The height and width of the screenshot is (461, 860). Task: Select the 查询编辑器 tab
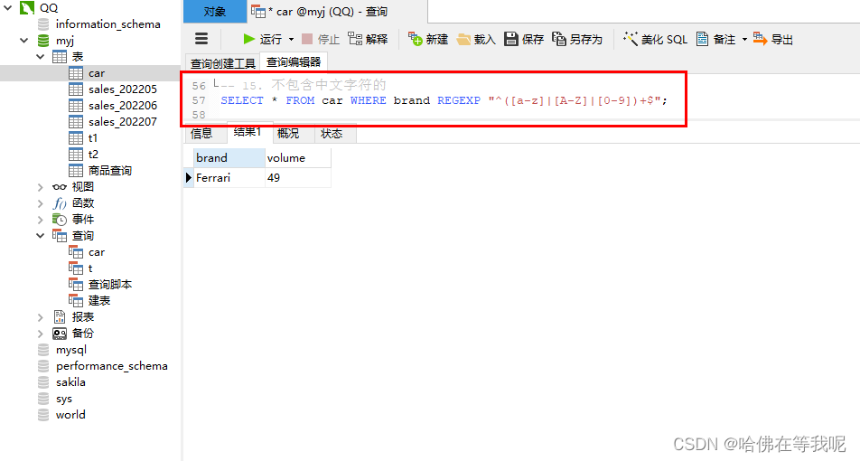[x=294, y=62]
